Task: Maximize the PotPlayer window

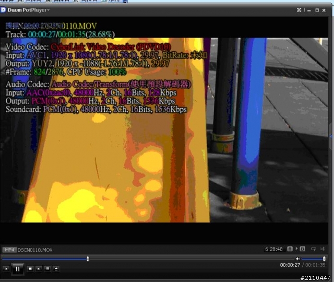Action: coord(317,10)
